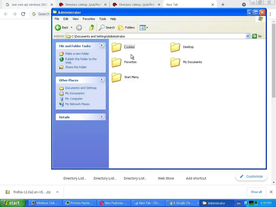This screenshot has width=276, height=207.
Task: Click Show all downloads button
Action: pyautogui.click(x=256, y=192)
